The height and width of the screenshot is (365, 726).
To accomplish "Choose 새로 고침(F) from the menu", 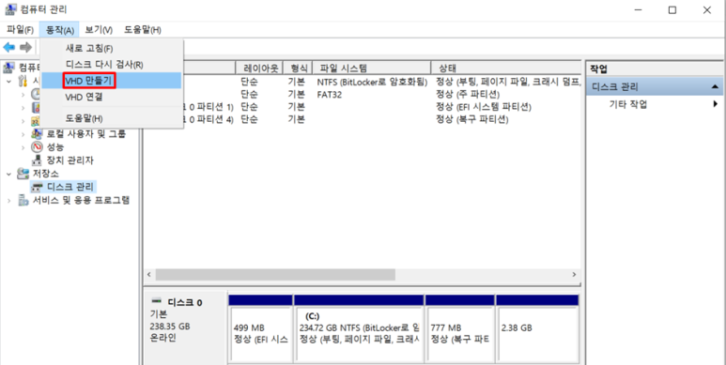I will click(x=111, y=49).
